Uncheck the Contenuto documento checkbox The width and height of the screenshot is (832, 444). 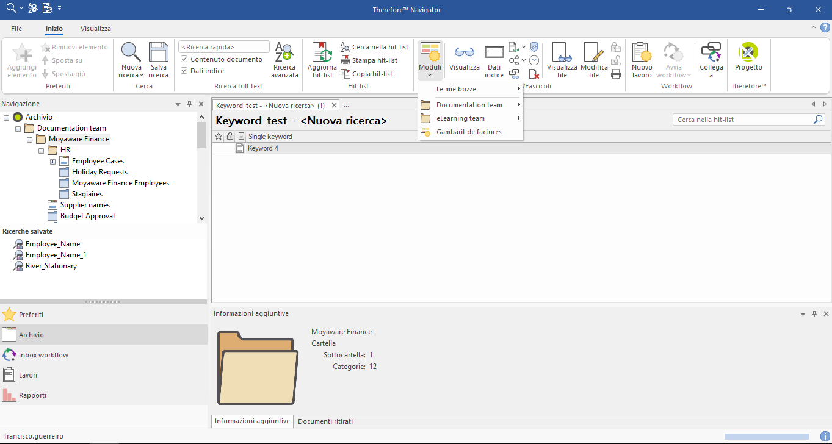184,59
